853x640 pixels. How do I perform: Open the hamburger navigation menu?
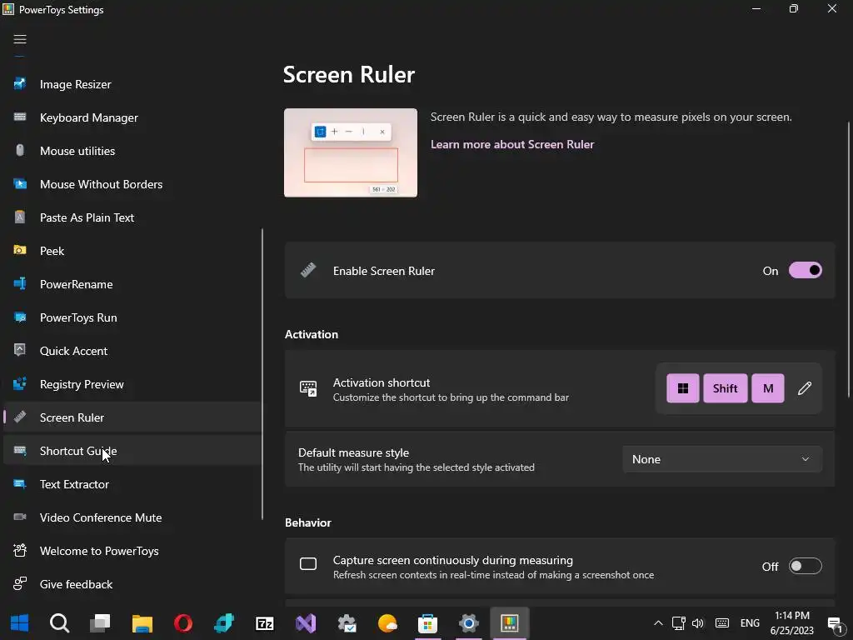point(20,39)
